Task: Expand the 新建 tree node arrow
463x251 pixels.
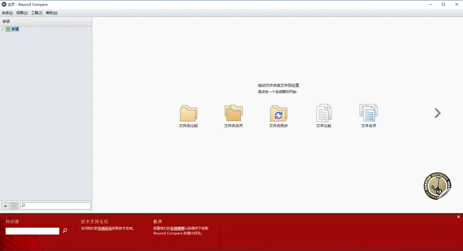Action: [3, 29]
